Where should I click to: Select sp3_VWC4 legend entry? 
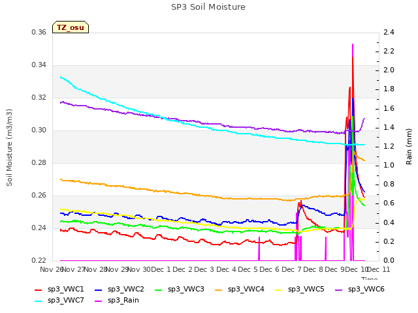pyautogui.click(x=240, y=290)
